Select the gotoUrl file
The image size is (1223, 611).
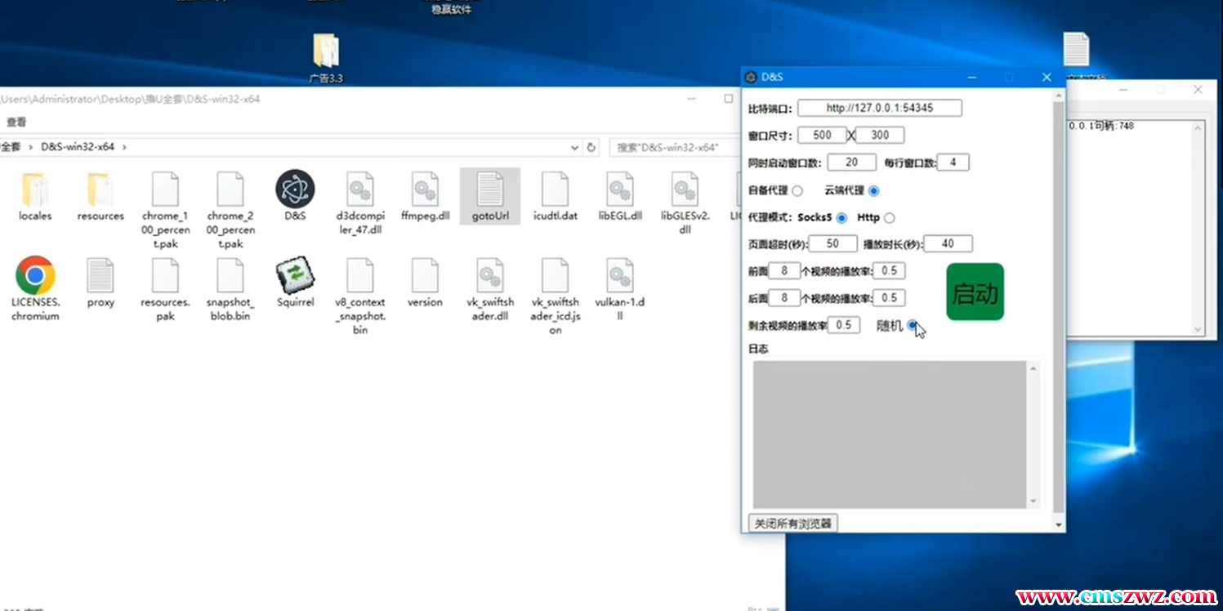coord(490,190)
